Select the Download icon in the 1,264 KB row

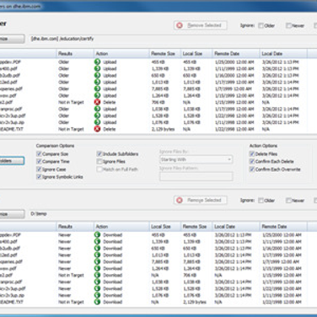[97, 268]
